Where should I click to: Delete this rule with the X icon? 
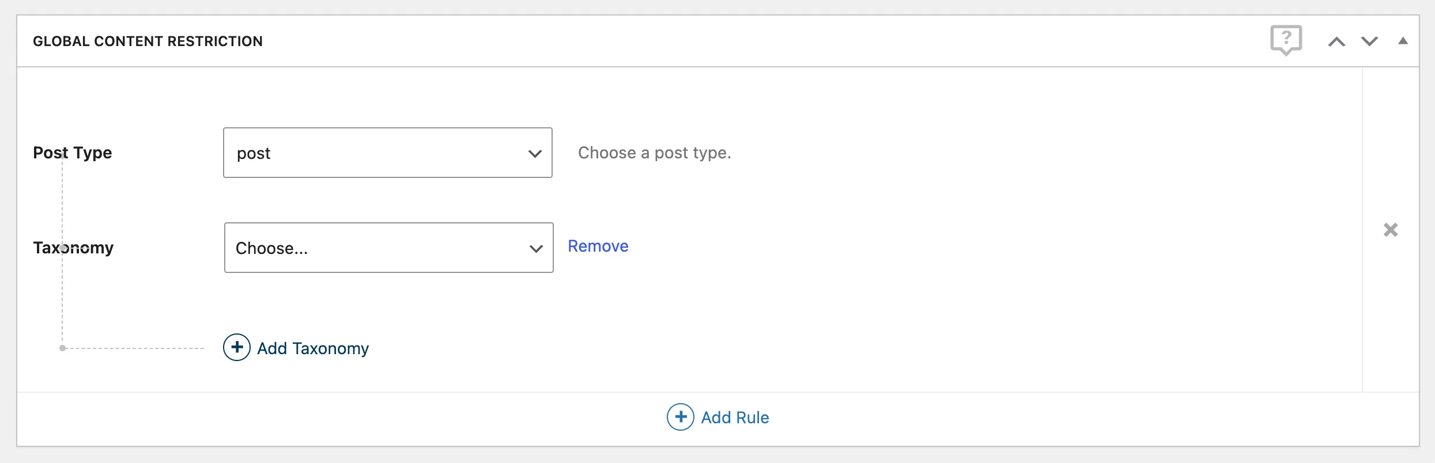point(1391,230)
